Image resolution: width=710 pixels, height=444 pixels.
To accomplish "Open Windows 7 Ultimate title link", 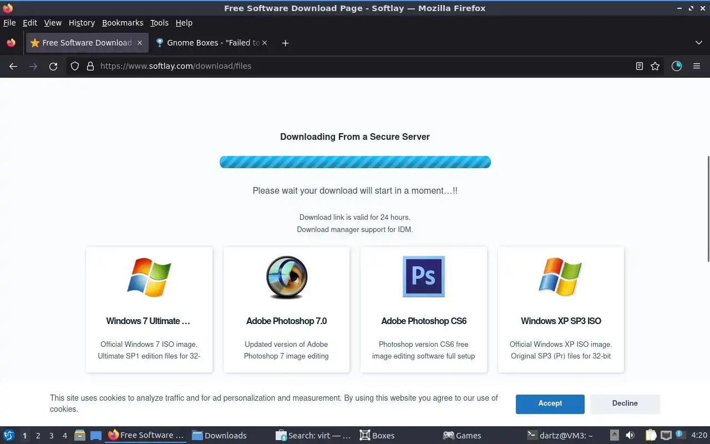I will 148,321.
